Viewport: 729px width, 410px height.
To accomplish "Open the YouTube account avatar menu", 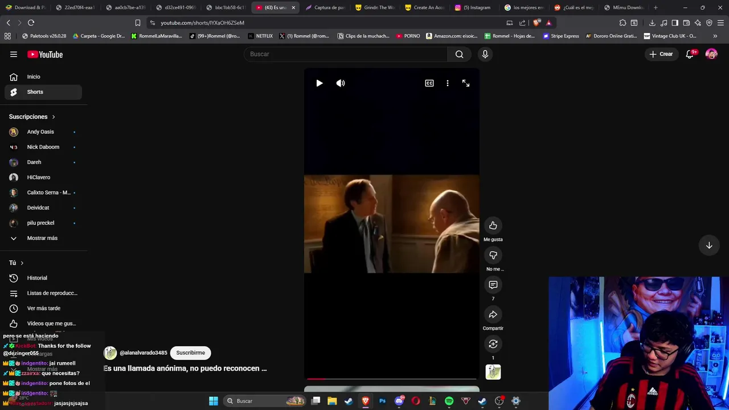I will tap(711, 54).
